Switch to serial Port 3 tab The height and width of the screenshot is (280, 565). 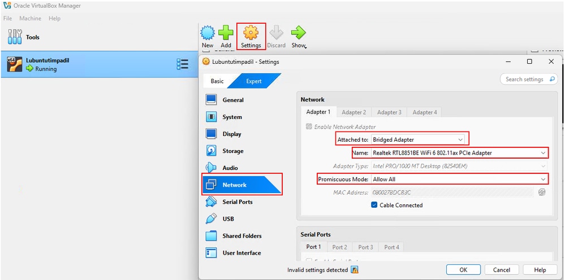366,247
